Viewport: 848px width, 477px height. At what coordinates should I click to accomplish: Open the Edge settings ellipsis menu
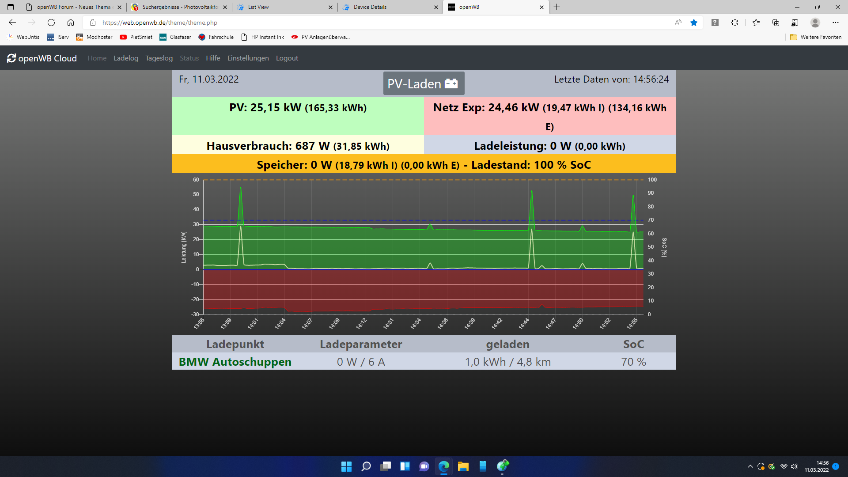(835, 23)
